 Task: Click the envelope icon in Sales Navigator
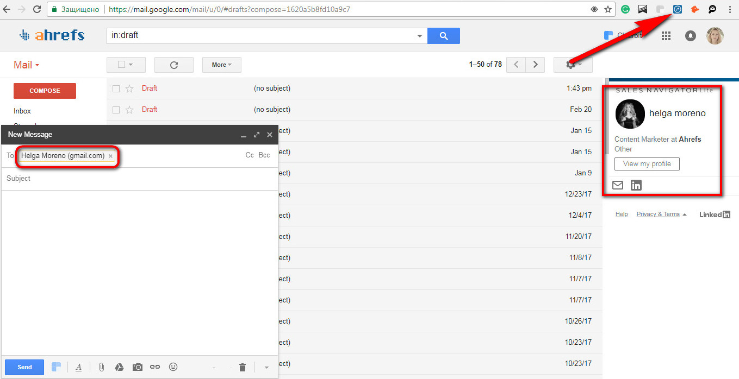pos(618,185)
